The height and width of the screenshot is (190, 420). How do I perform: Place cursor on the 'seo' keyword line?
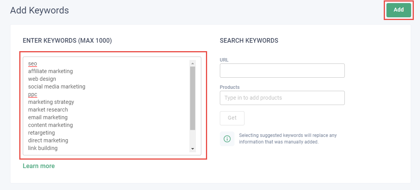pyautogui.click(x=33, y=63)
